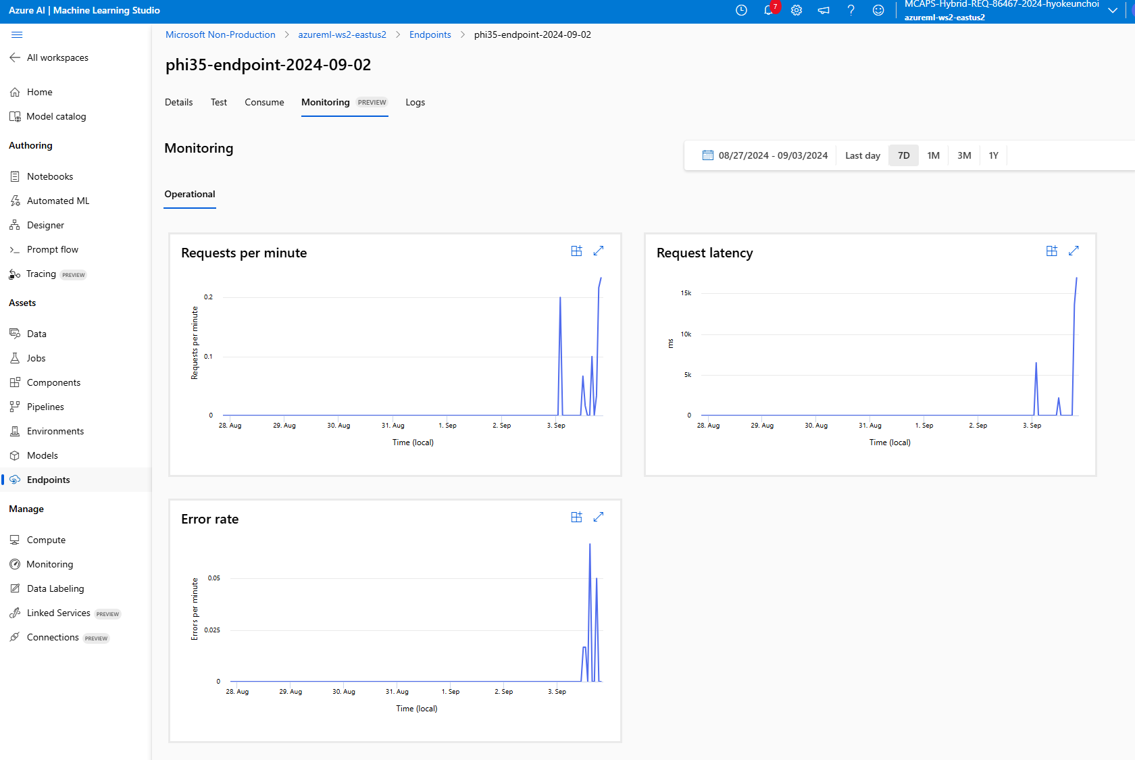Viewport: 1135px width, 760px height.
Task: Open Tracing preview in sidebar
Action: click(x=47, y=274)
